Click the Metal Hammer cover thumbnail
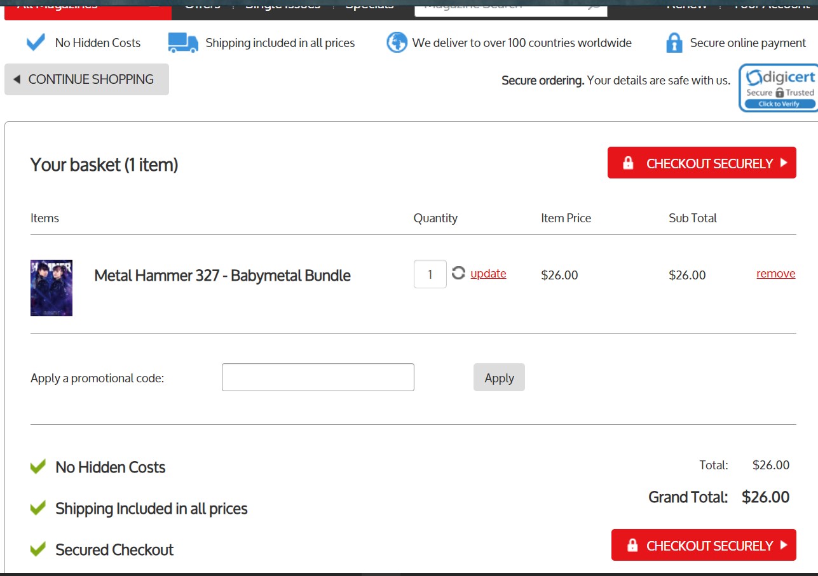This screenshot has height=576, width=818. click(51, 288)
